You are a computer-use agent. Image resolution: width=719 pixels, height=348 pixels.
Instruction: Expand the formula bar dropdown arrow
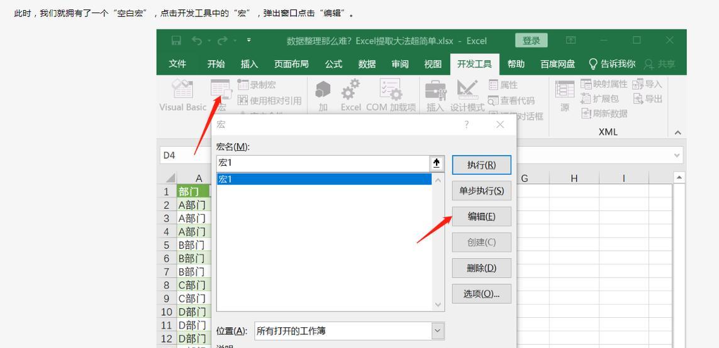click(x=677, y=155)
